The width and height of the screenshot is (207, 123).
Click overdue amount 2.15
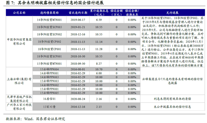tap(99, 107)
